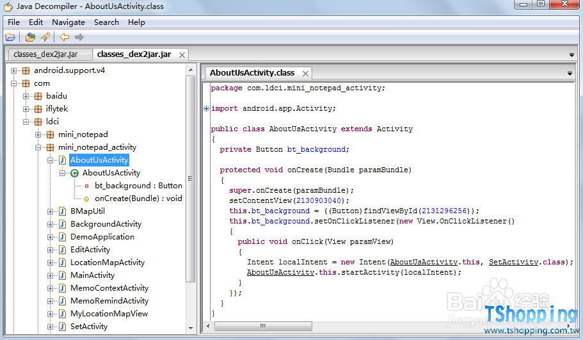Image resolution: width=583 pixels, height=340 pixels.
Task: Open MainActivity in the class tree
Action: (92, 275)
